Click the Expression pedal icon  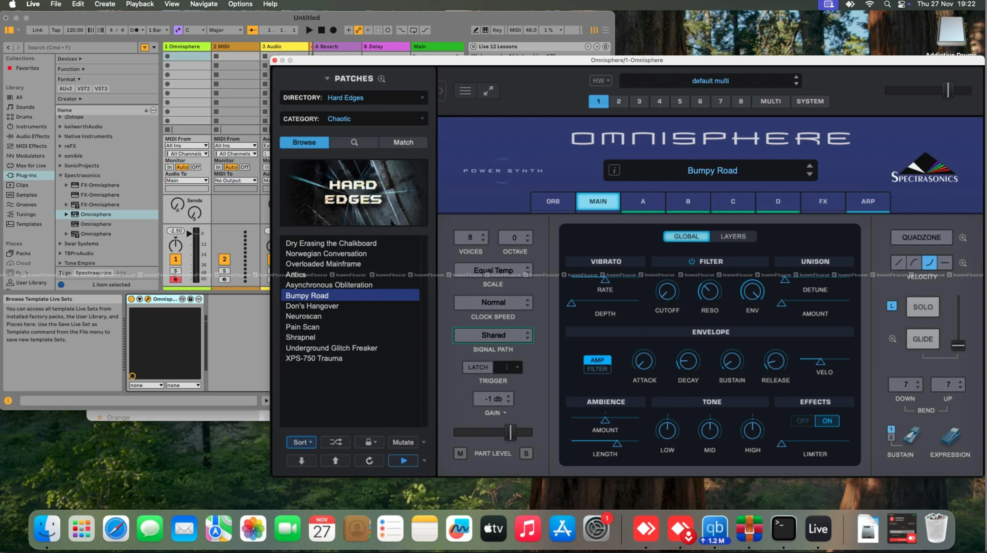pos(951,436)
